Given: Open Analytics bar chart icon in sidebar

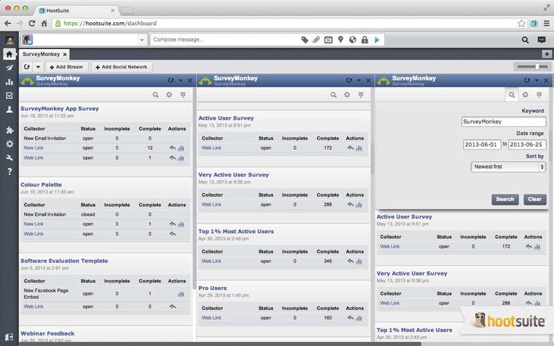Looking at the screenshot, I should [9, 82].
